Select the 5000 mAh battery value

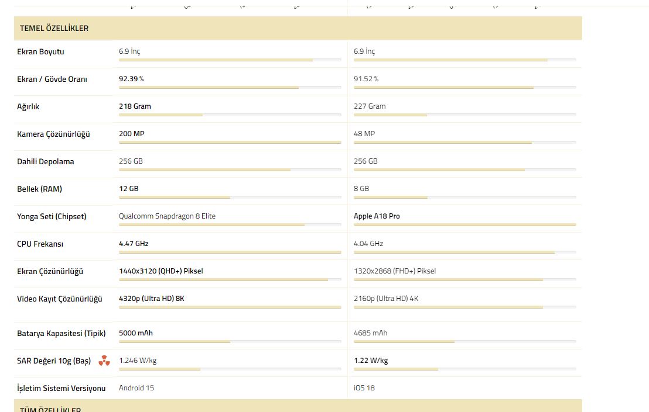(x=136, y=333)
